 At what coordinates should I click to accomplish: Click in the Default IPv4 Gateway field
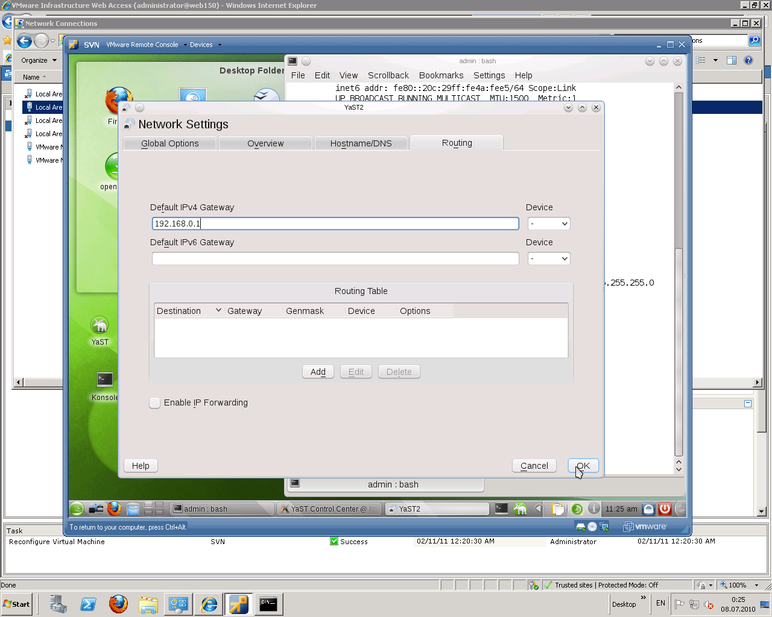click(335, 224)
